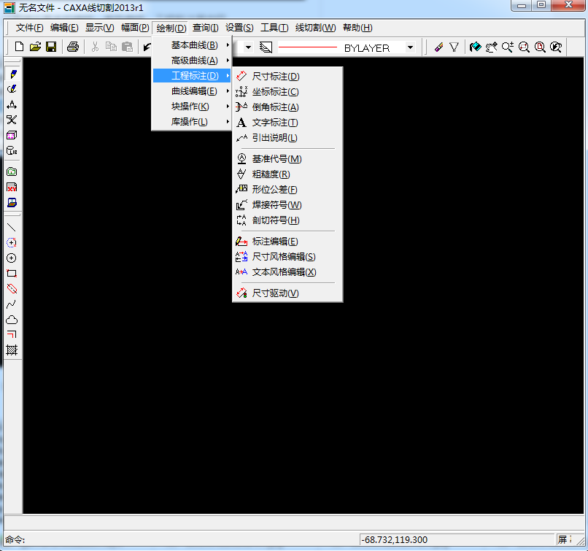Open the 查询(I) menu

tap(206, 28)
